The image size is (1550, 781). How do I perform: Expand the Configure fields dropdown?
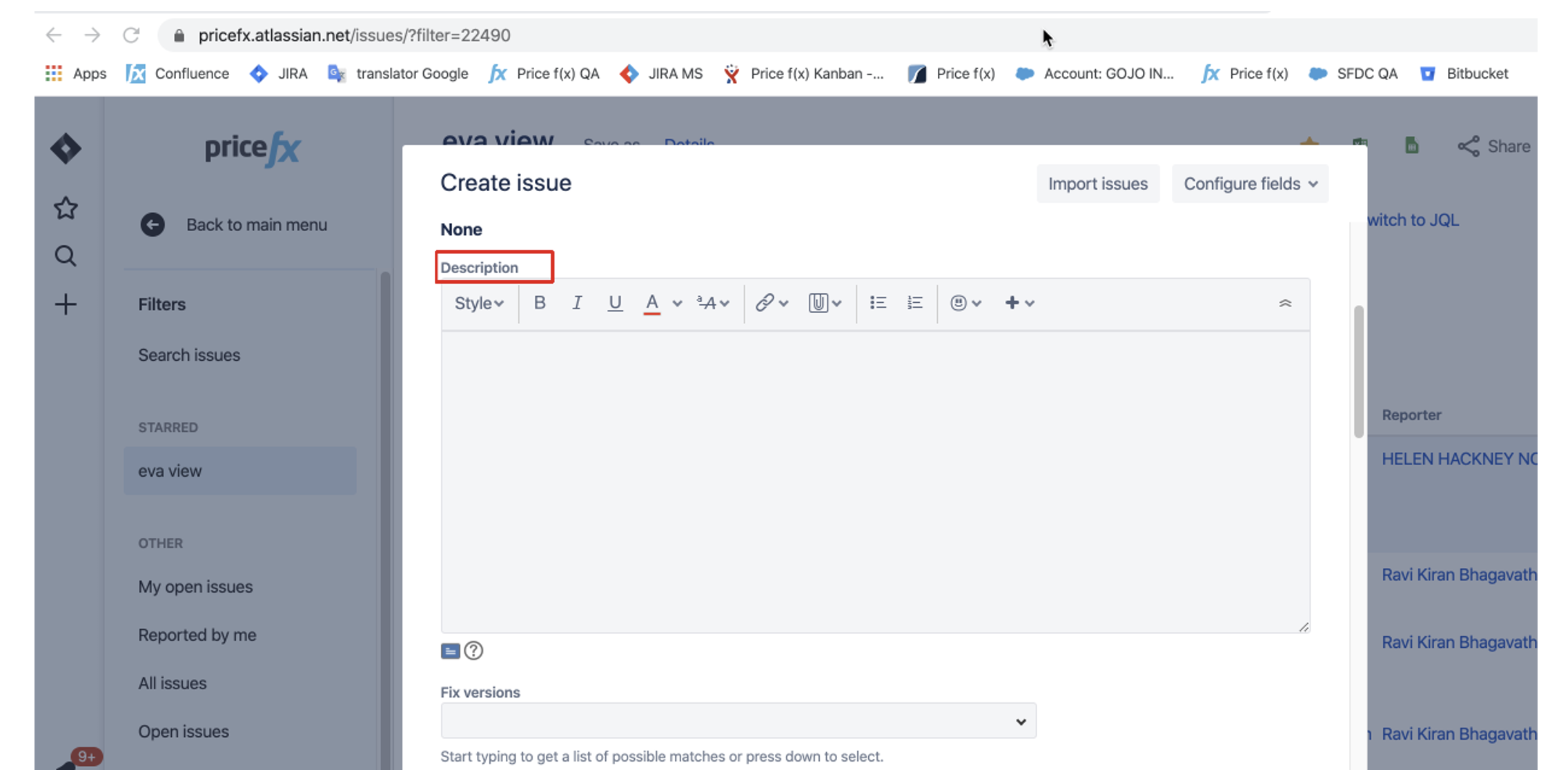point(1250,184)
